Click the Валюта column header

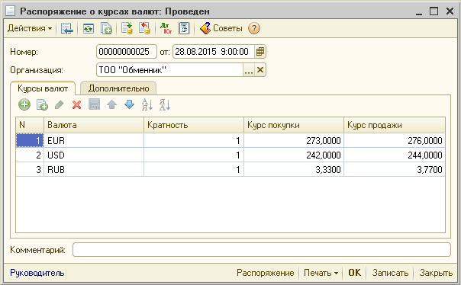[x=94, y=125]
